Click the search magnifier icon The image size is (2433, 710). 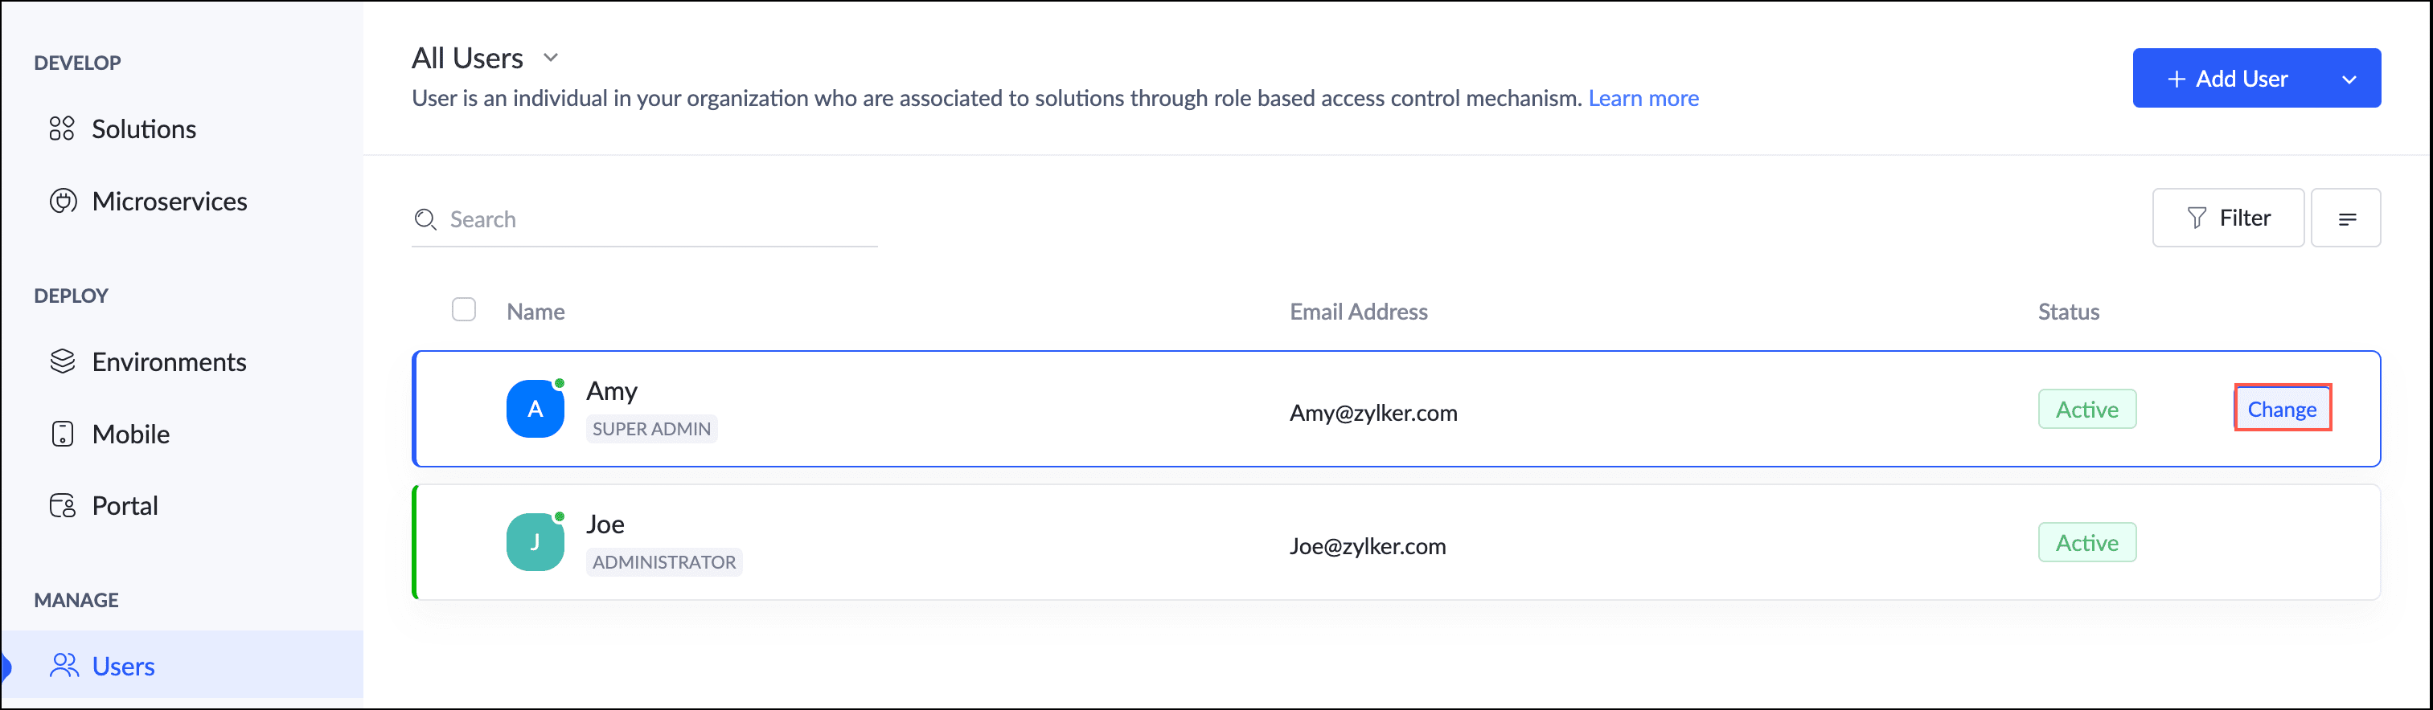[x=425, y=218]
